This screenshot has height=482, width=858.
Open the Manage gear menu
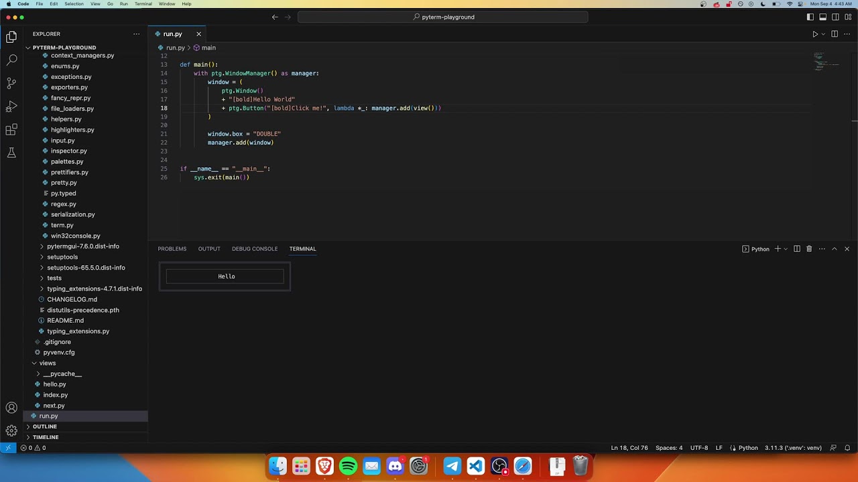(11, 430)
